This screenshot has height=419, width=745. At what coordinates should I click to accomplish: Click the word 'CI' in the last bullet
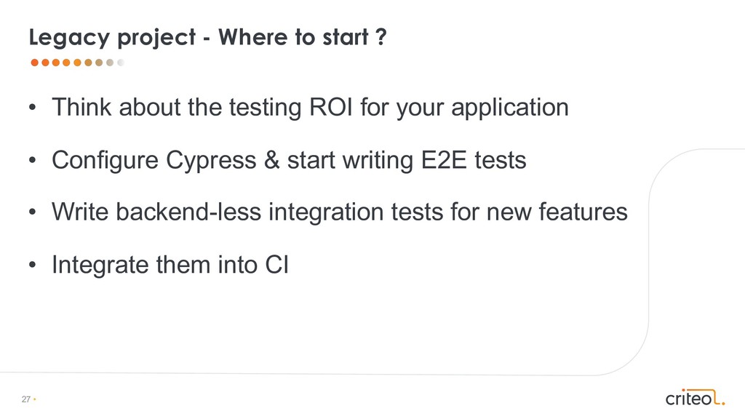tap(276, 265)
